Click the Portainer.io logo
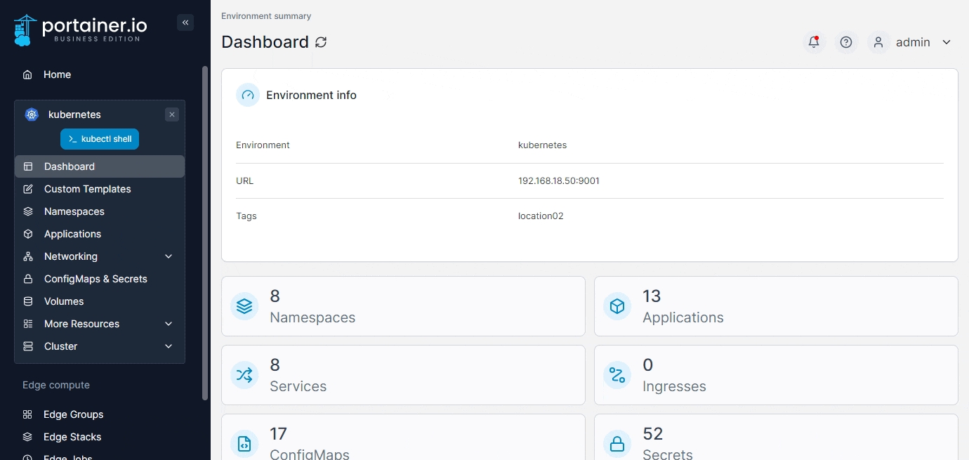The width and height of the screenshot is (969, 460). pos(81,29)
